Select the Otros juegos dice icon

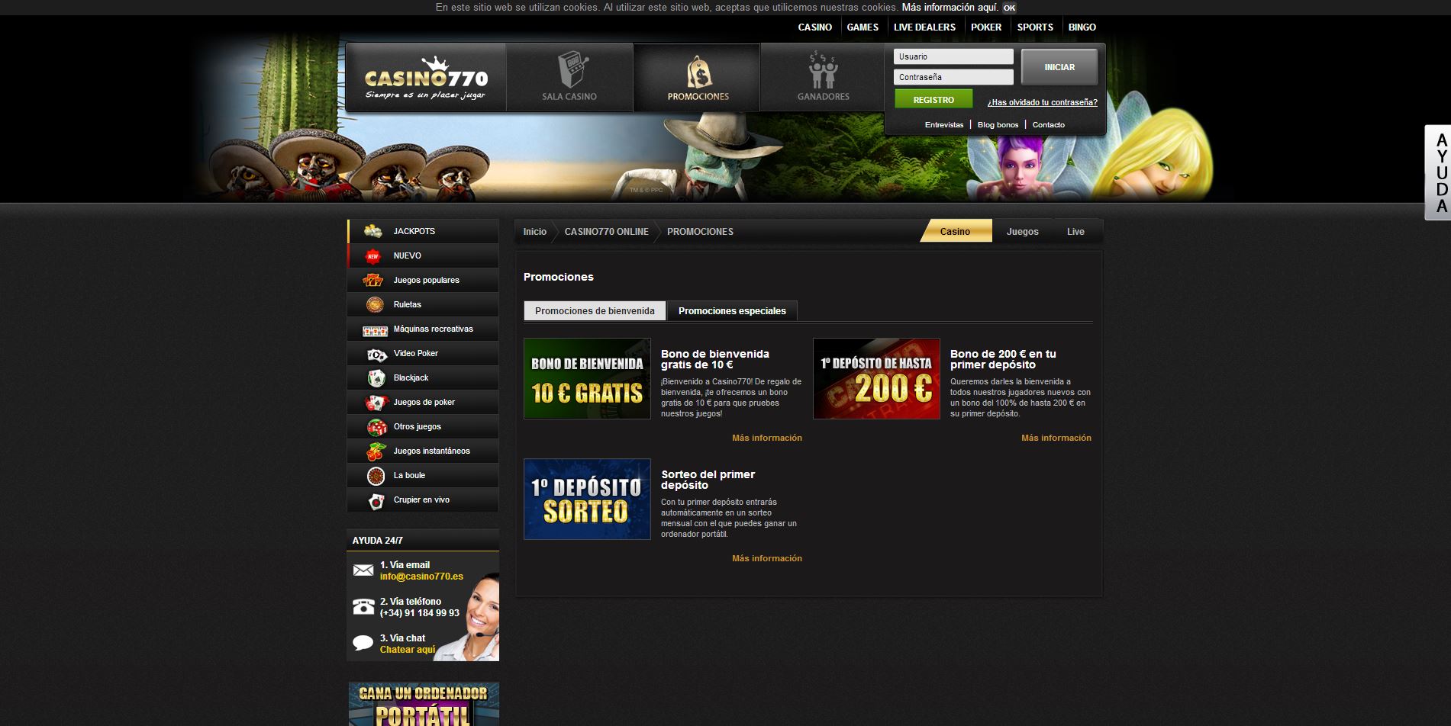click(x=376, y=427)
